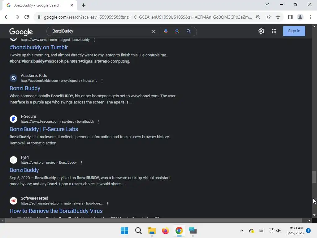Click the F-Secure site name text
The height and width of the screenshot is (238, 317).
[x=28, y=117]
